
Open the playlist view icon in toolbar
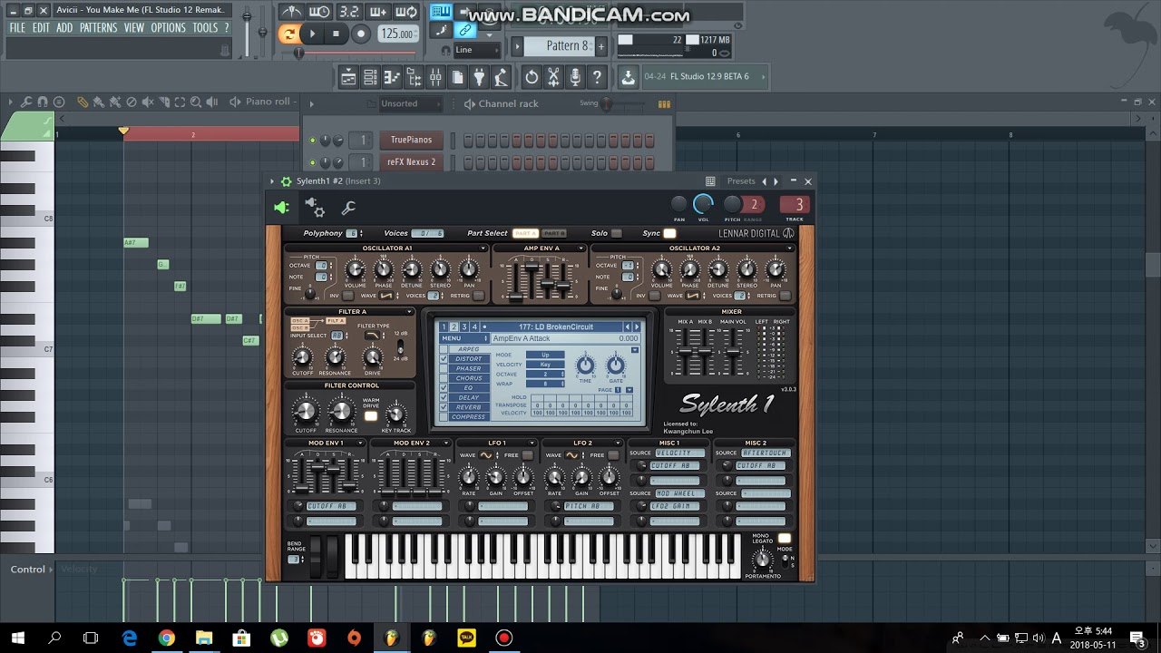coord(348,77)
